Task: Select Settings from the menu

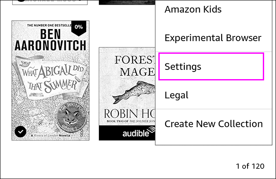Action: pyautogui.click(x=211, y=66)
